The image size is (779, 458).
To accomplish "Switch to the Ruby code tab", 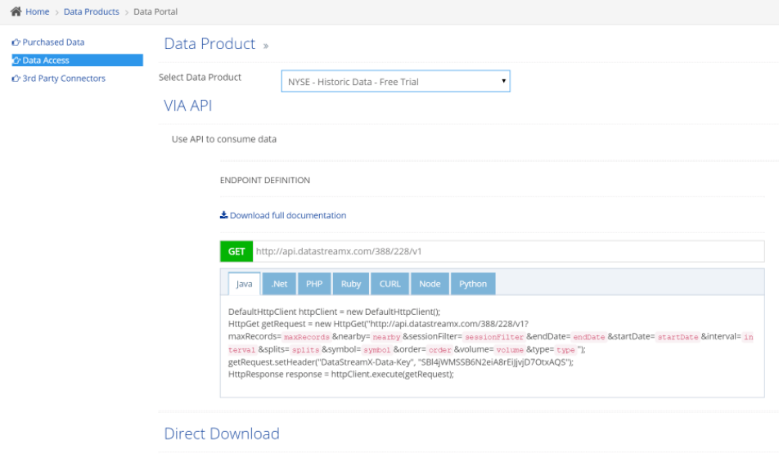I will [x=351, y=284].
